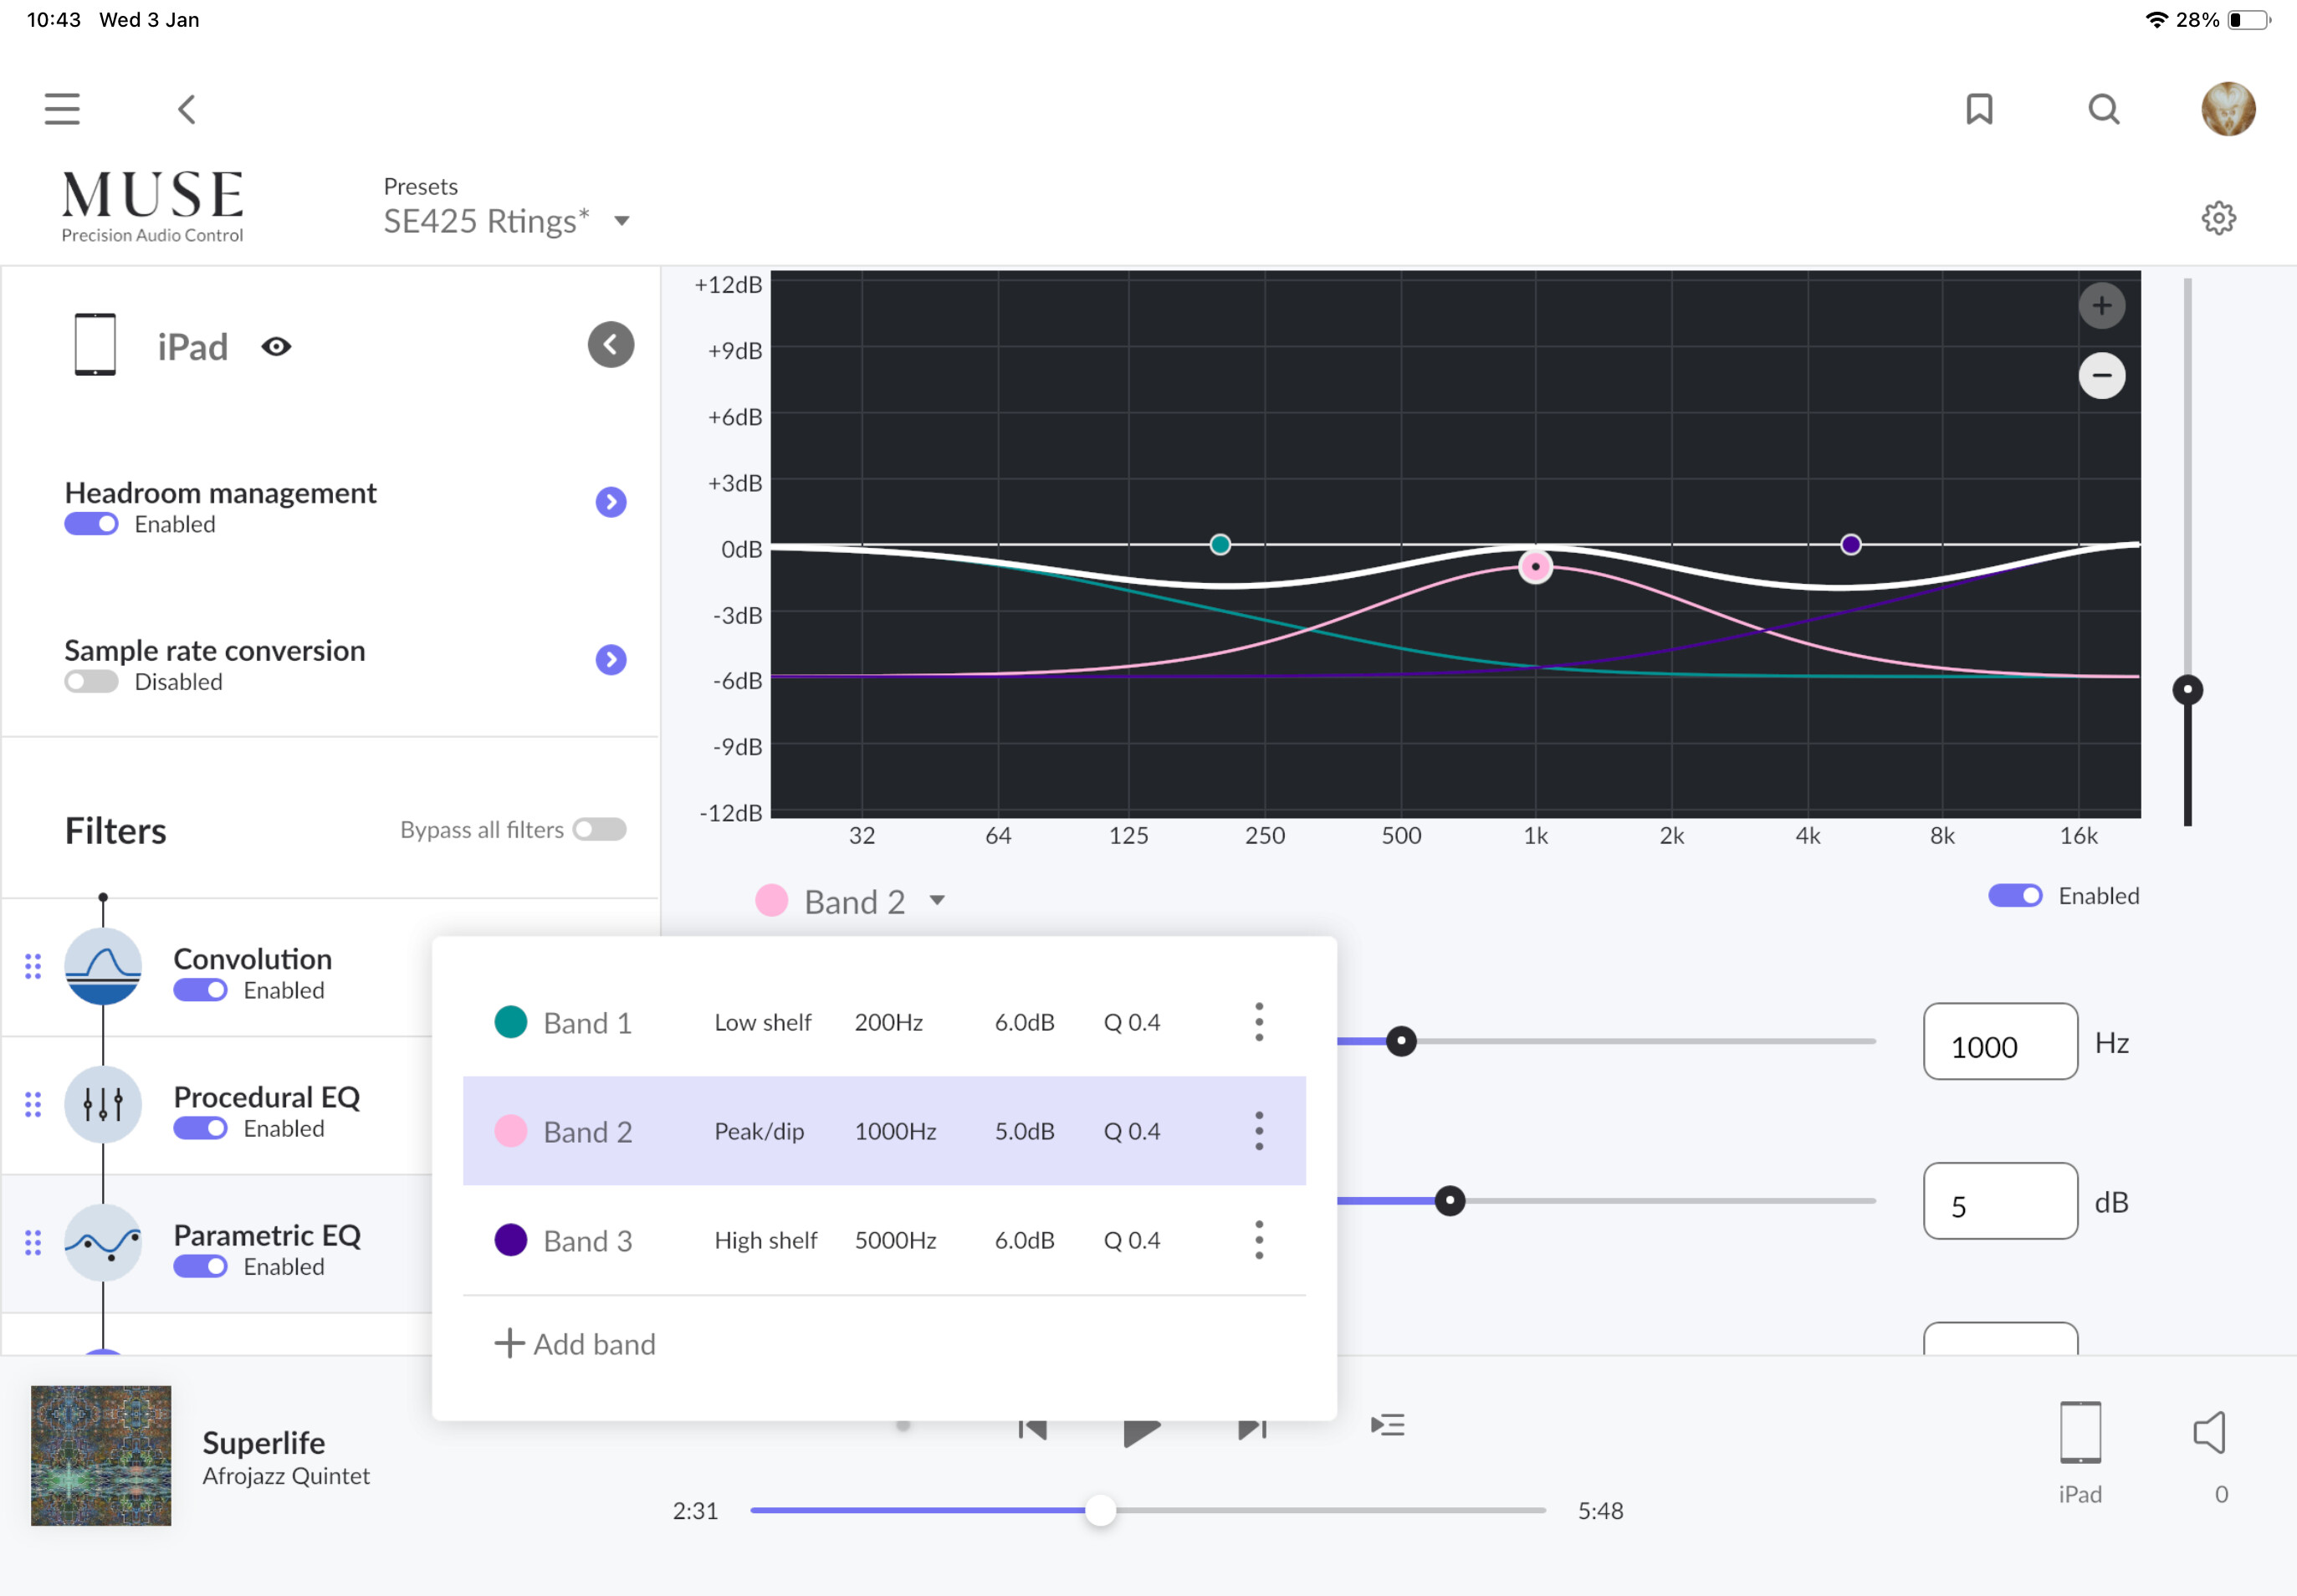The image size is (2297, 1596).
Task: Click the volume speaker icon
Action: [2209, 1432]
